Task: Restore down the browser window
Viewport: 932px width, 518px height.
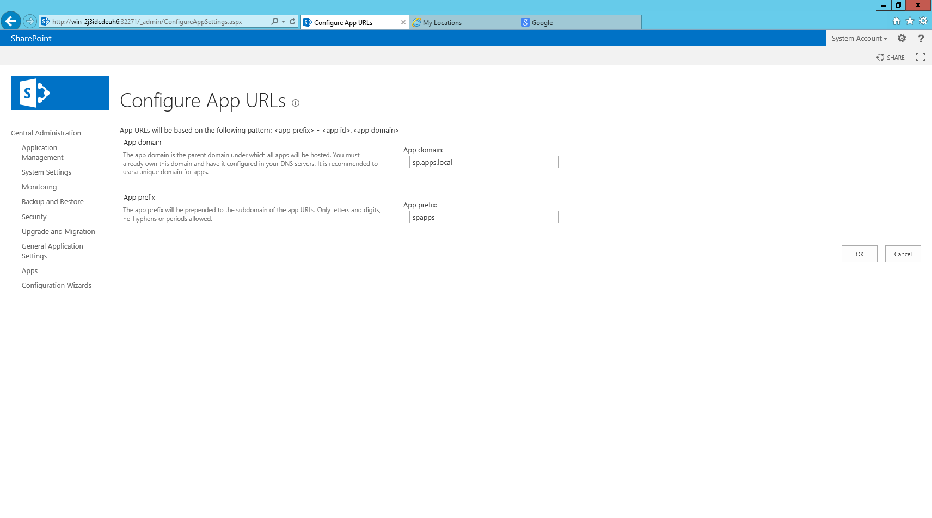Action: pyautogui.click(x=898, y=5)
